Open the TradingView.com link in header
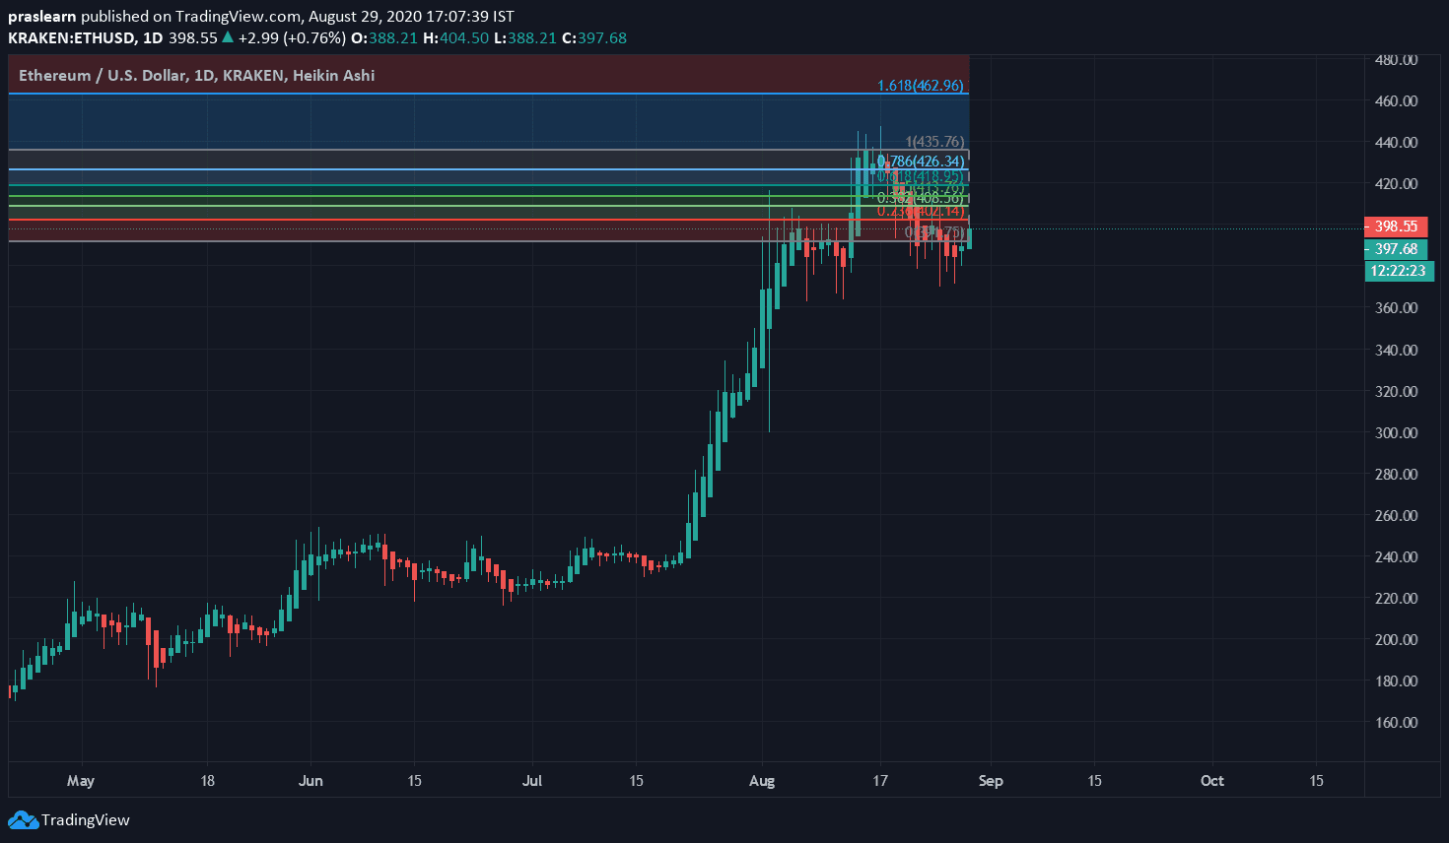The width and height of the screenshot is (1449, 843). (237, 16)
